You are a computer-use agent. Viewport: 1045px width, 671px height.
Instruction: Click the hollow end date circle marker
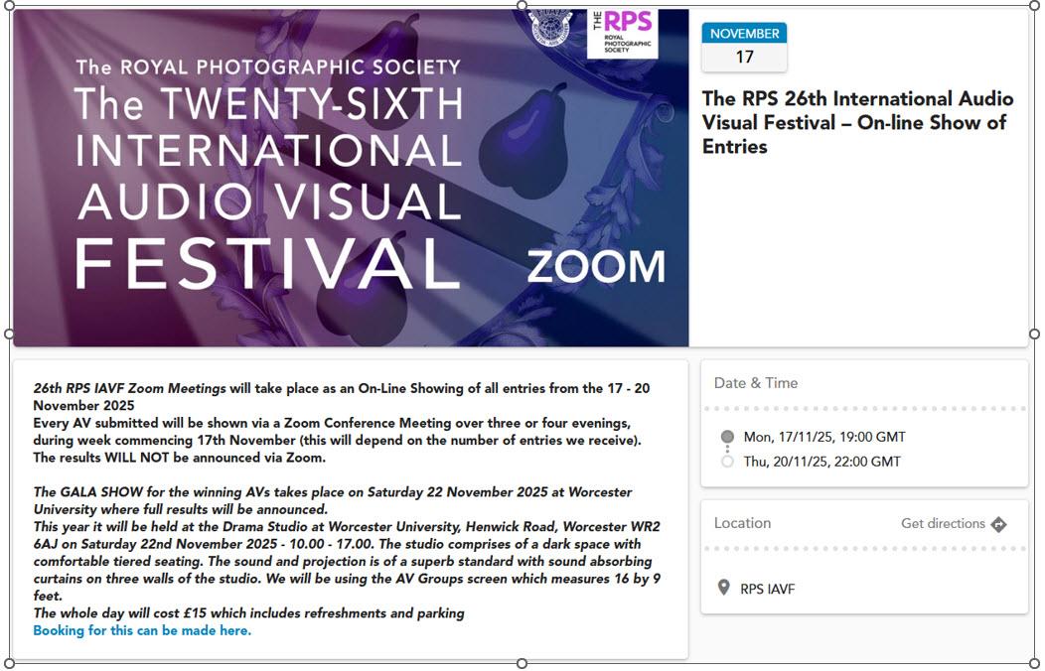click(x=727, y=462)
